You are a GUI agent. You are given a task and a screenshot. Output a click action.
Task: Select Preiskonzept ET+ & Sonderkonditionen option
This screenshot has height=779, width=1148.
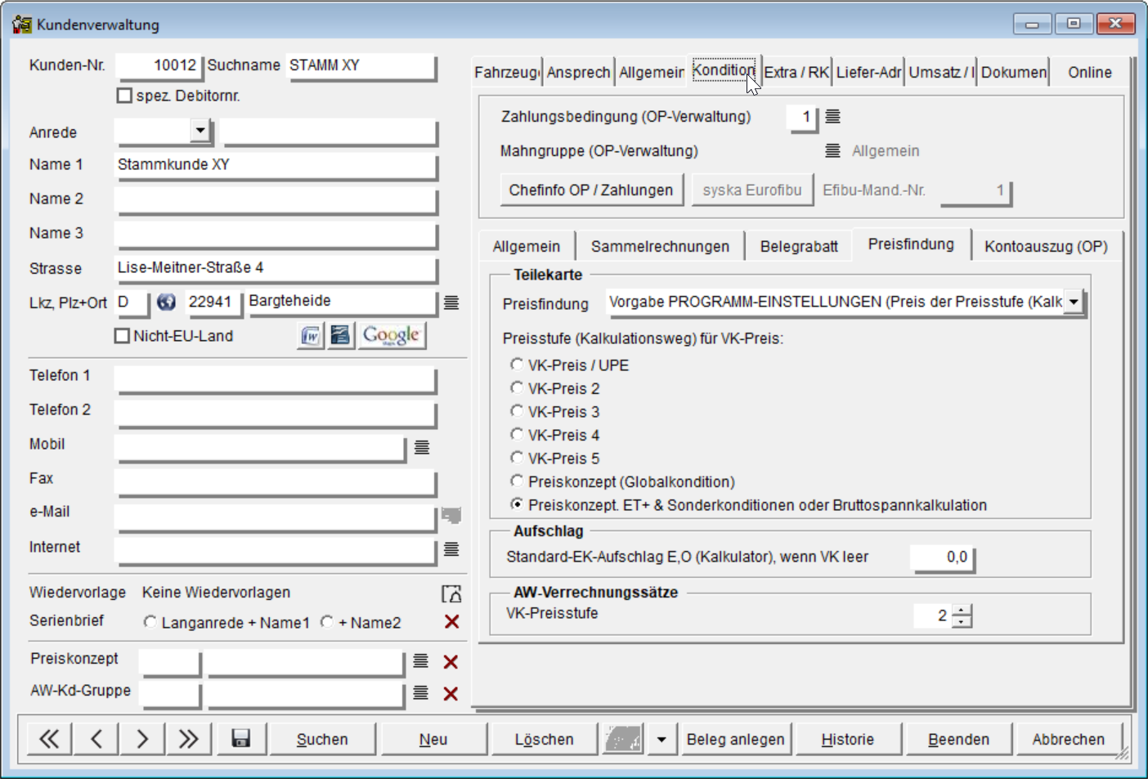pos(517,504)
